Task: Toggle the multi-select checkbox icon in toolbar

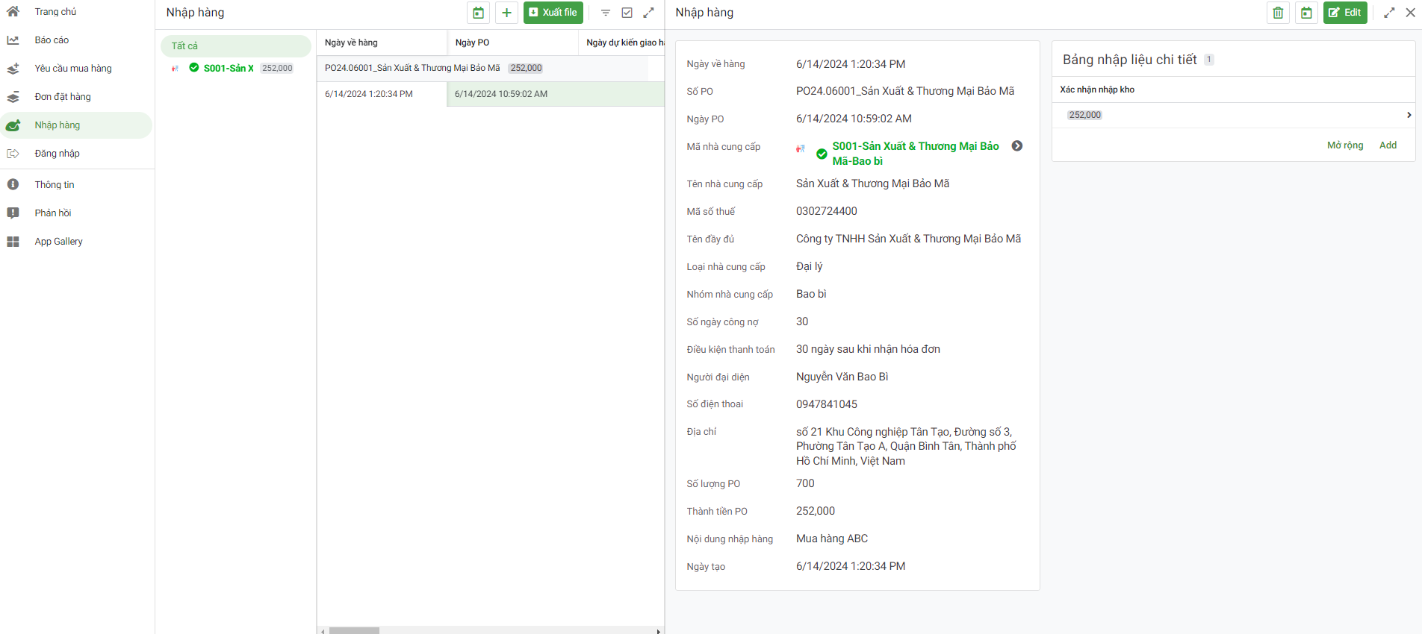Action: [x=627, y=13]
